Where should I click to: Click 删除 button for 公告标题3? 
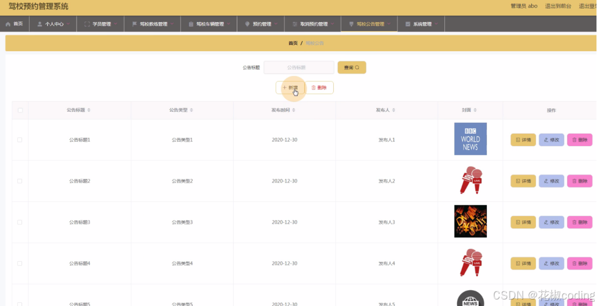580,222
